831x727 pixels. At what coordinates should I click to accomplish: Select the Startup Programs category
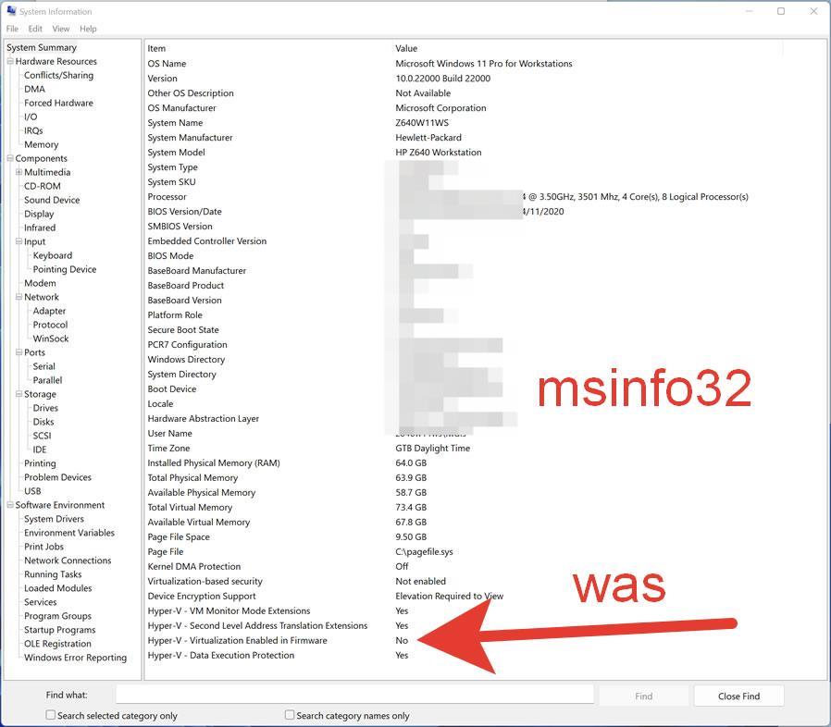coord(60,630)
